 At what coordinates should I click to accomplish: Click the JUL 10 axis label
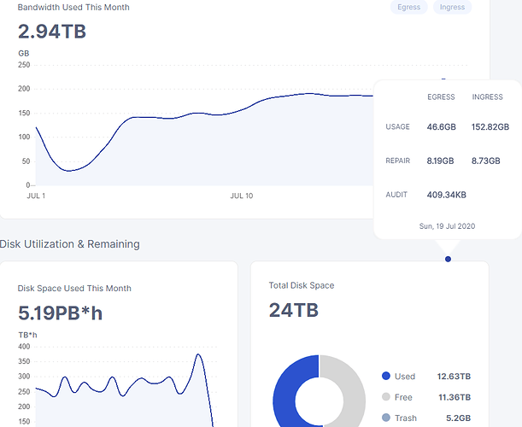pyautogui.click(x=241, y=196)
